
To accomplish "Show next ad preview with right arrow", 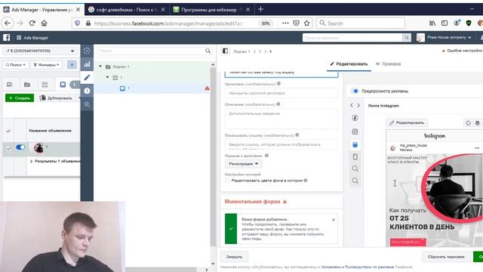I will coord(358,106).
